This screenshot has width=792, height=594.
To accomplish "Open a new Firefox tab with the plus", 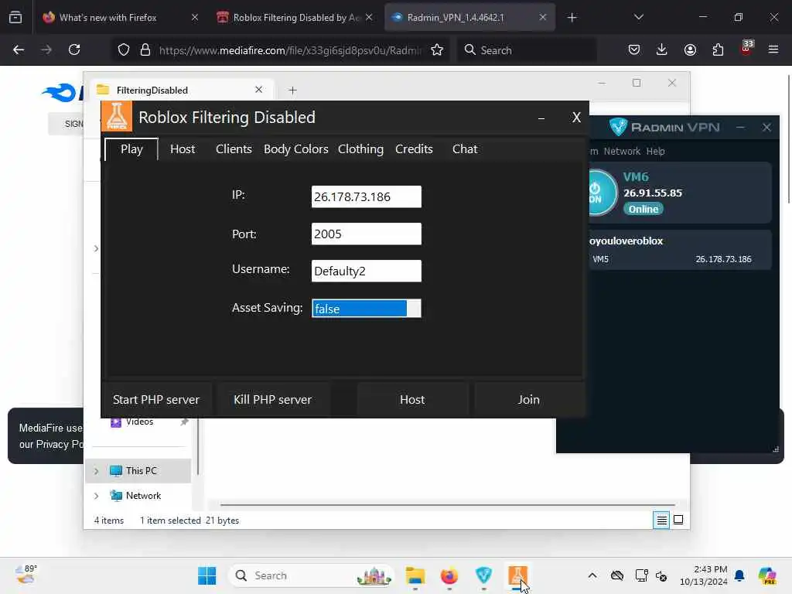I will click(572, 18).
